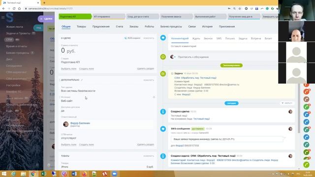
Task: Close the 'Сделка' side panel
Action: (41, 19)
